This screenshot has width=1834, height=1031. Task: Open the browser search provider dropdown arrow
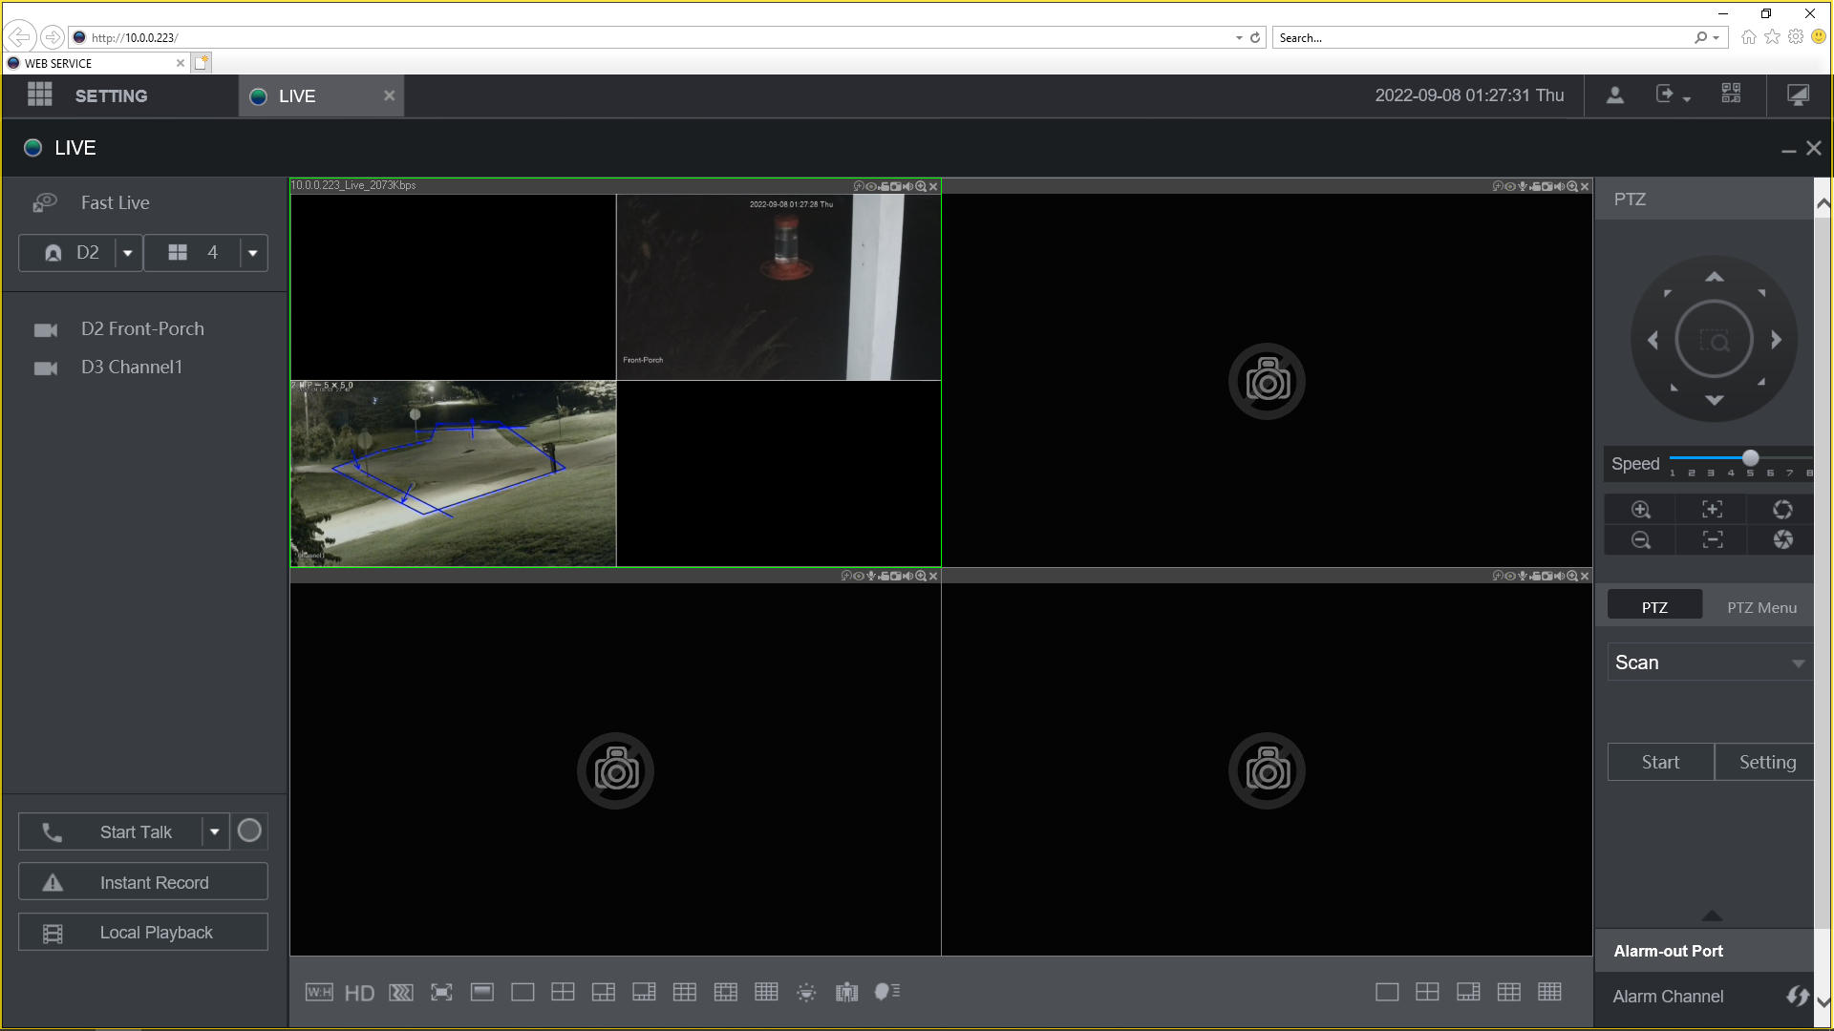coord(1717,38)
